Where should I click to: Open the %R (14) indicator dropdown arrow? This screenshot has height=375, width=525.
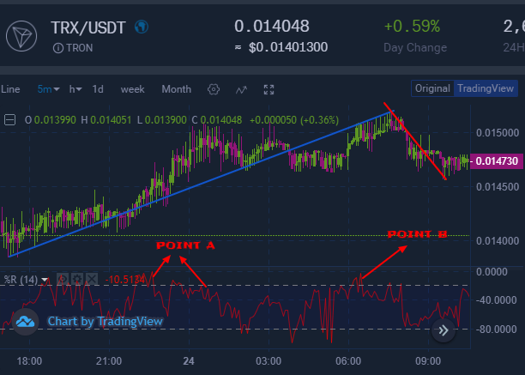point(45,280)
